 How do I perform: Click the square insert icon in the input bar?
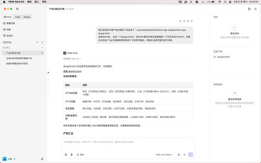[x=66, y=155]
